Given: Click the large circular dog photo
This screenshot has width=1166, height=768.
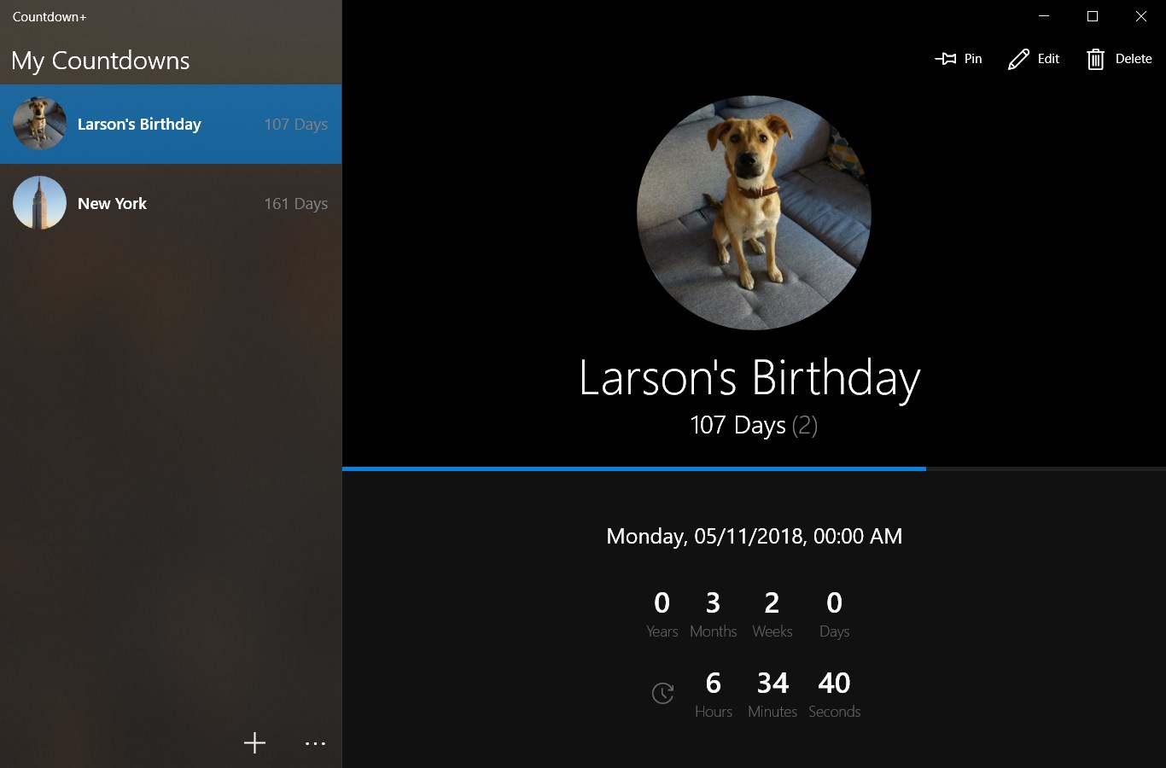Looking at the screenshot, I should (754, 212).
